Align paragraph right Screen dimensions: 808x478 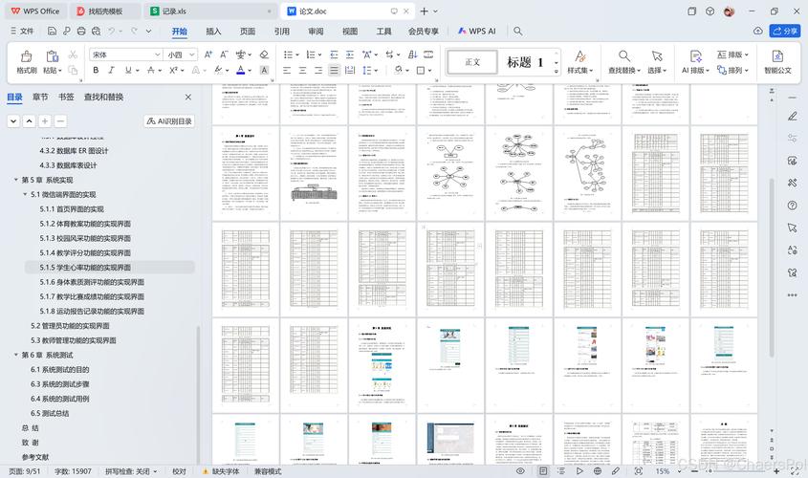[x=318, y=70]
